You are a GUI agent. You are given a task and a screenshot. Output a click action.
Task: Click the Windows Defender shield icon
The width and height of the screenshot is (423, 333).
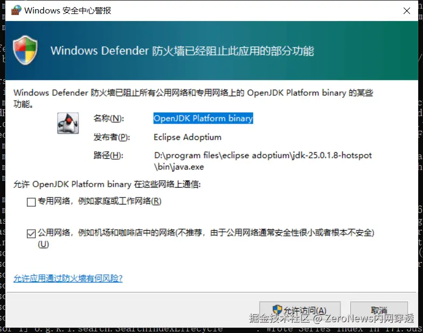pyautogui.click(x=25, y=51)
